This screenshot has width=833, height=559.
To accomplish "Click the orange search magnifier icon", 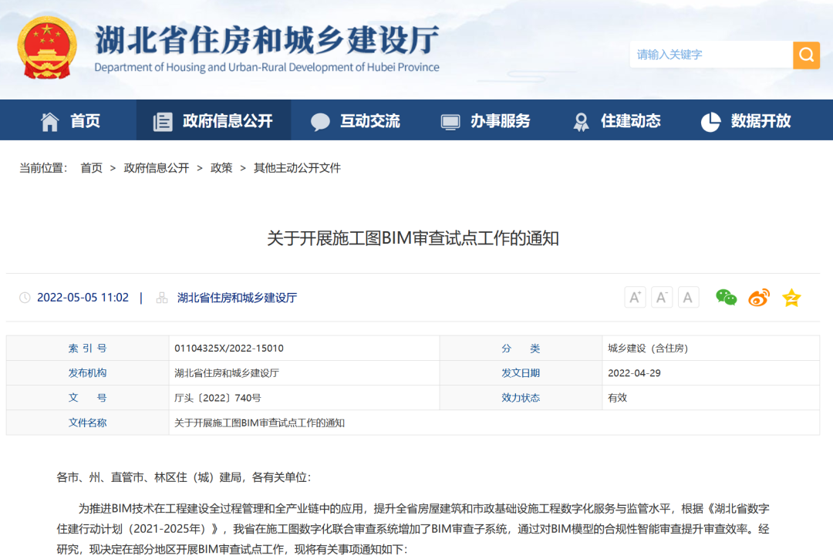I will [806, 55].
